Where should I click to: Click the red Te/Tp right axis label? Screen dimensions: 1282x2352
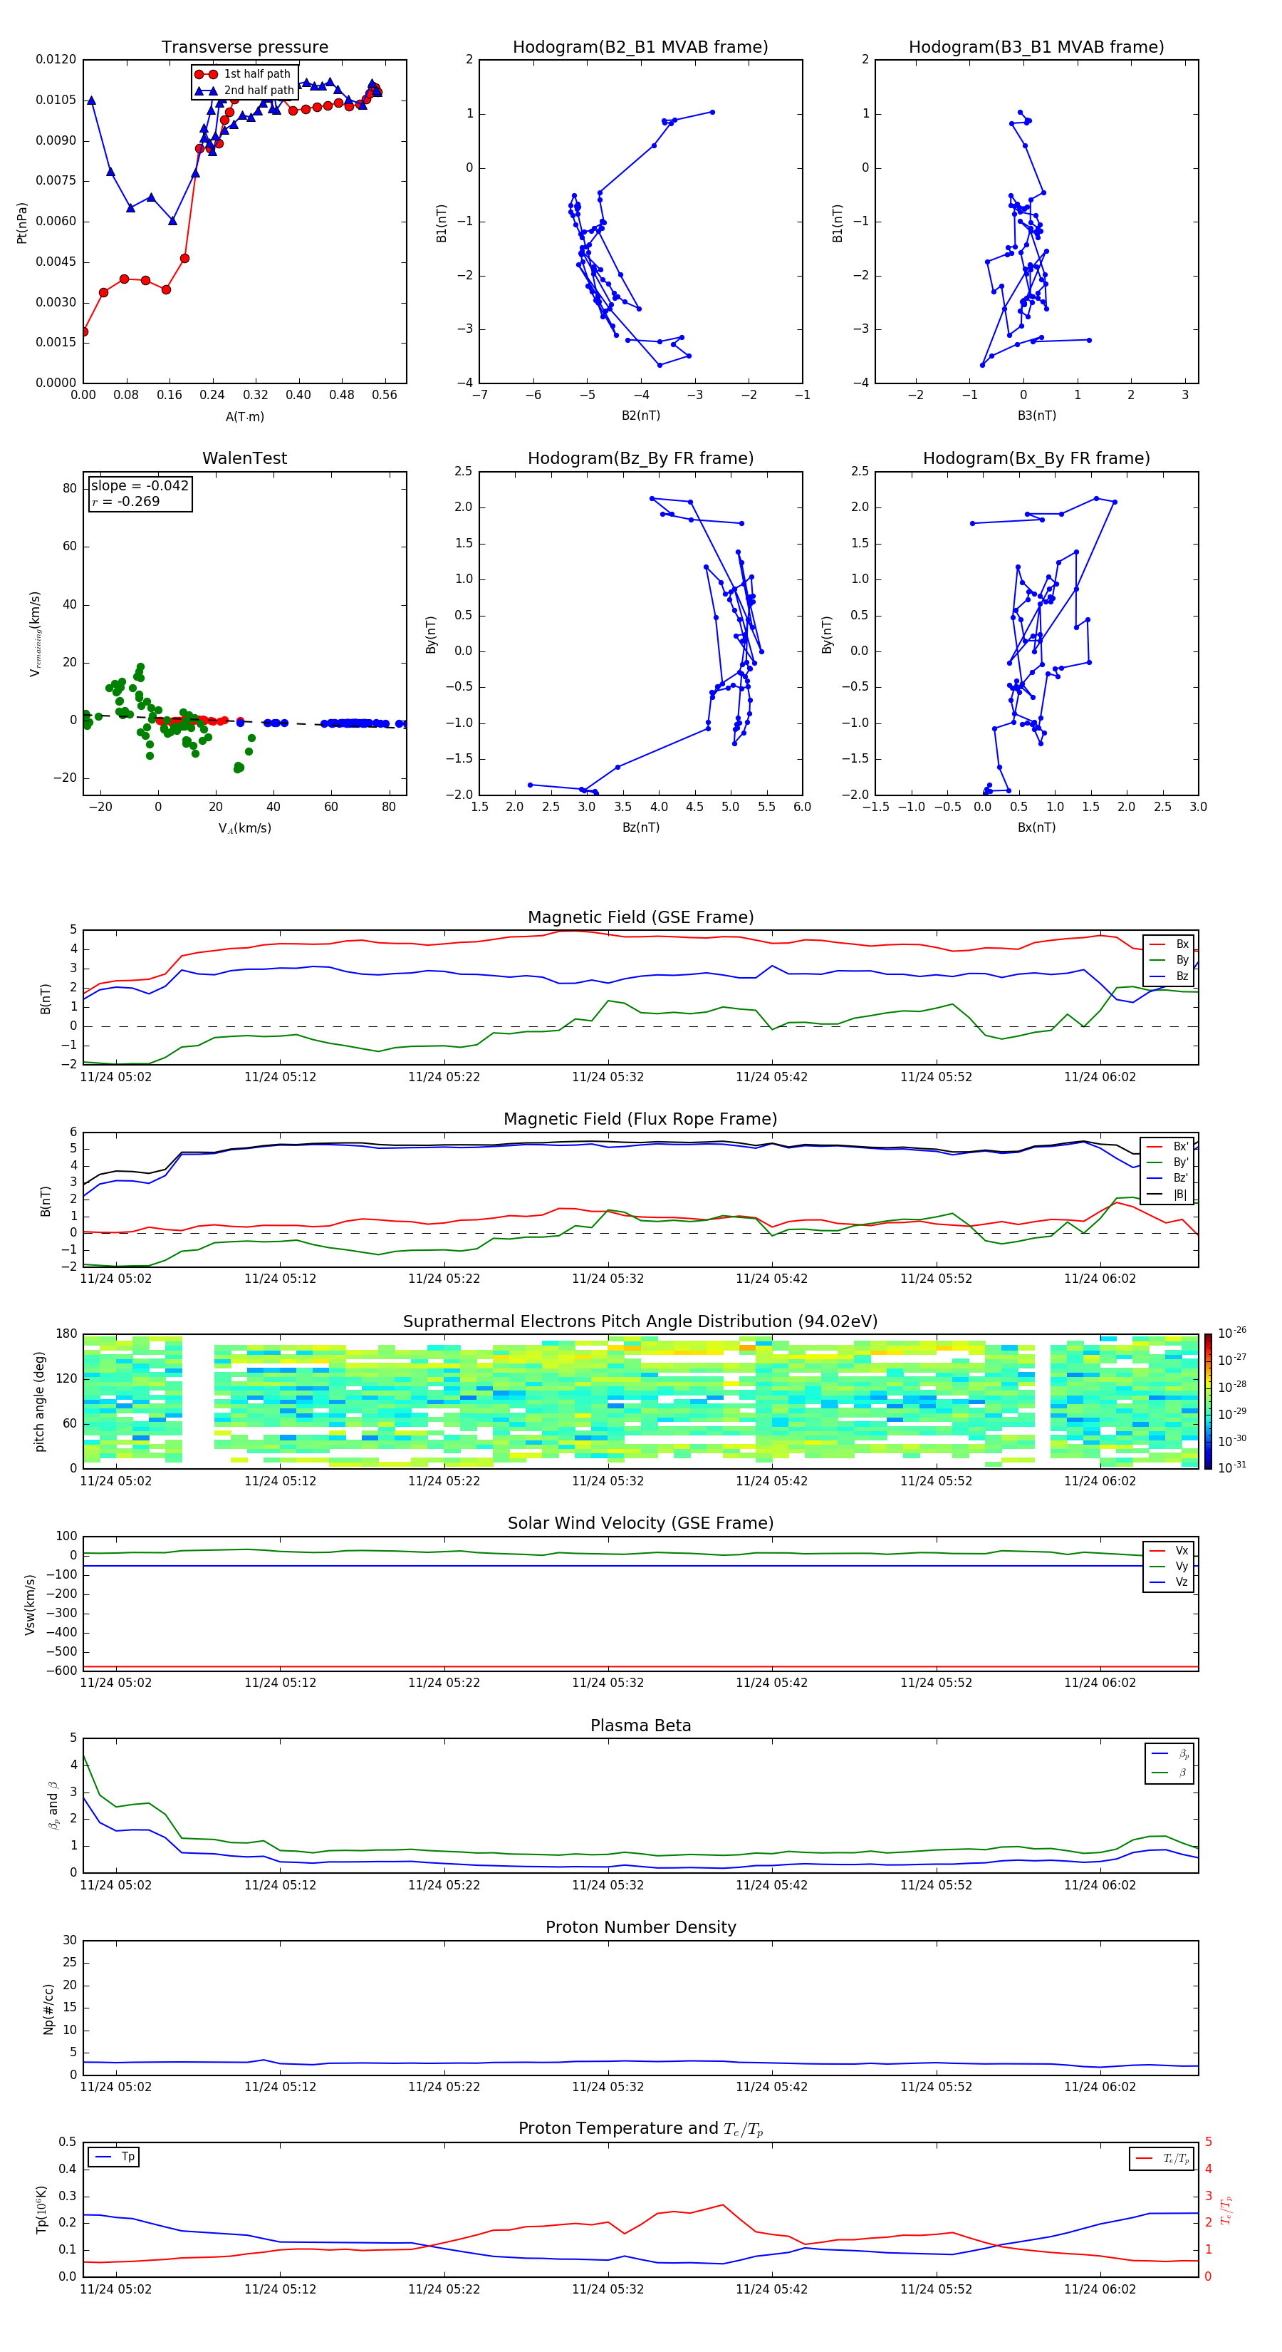tap(1227, 2210)
